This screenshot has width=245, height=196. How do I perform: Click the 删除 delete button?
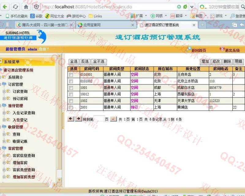coord(227,62)
